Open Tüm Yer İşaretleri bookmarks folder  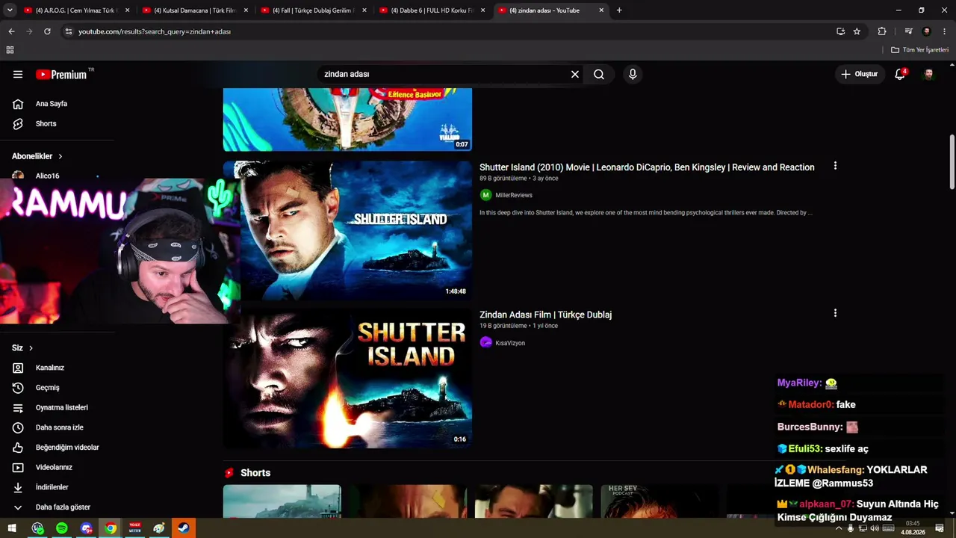point(919,50)
